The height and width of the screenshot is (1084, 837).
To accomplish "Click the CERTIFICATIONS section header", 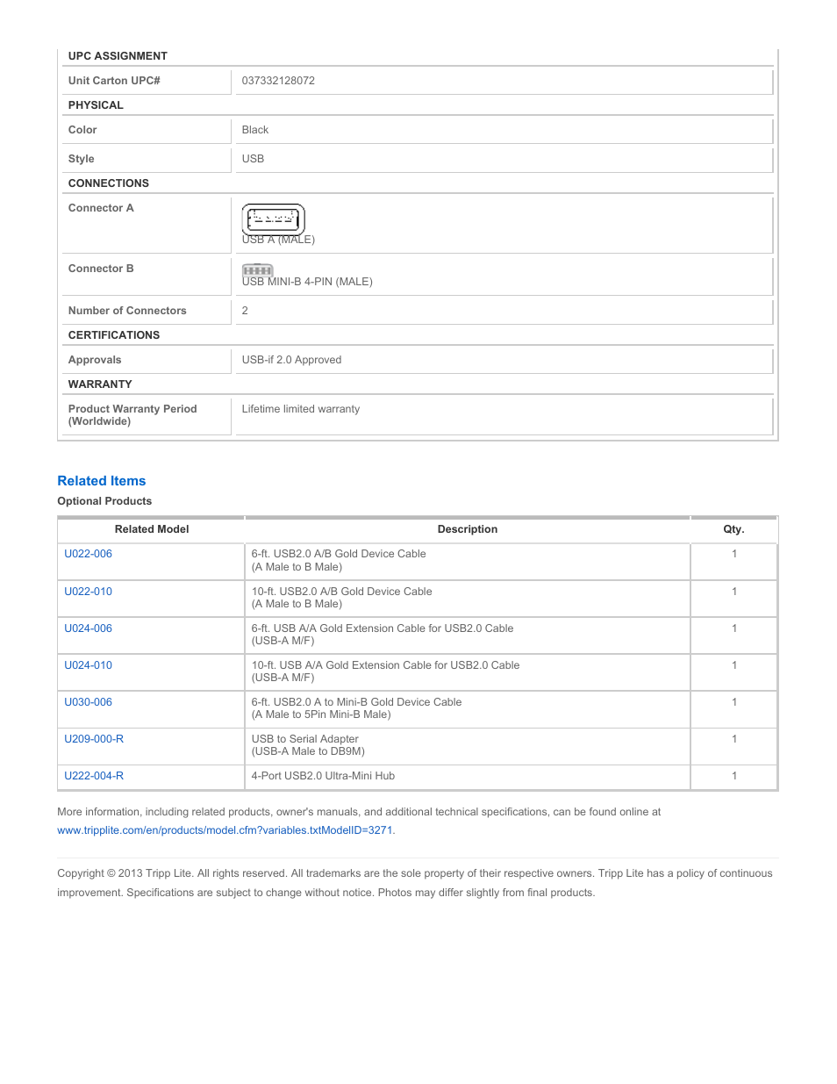I will click(x=114, y=335).
